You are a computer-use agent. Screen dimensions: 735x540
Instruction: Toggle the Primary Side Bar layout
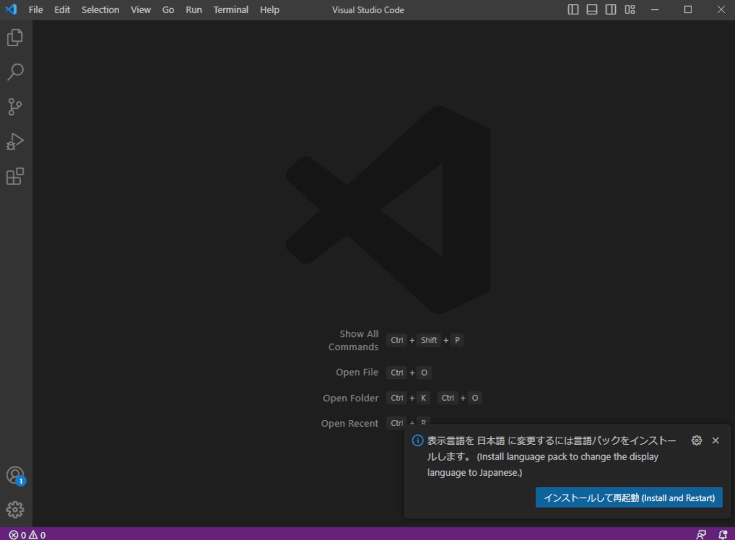click(x=573, y=9)
